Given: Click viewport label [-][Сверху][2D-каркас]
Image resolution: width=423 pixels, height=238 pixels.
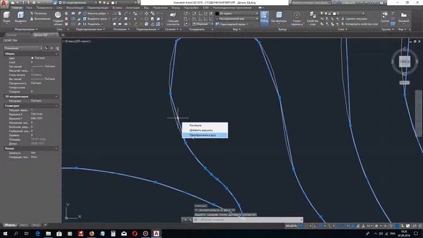Looking at the screenshot, I should pos(77,41).
